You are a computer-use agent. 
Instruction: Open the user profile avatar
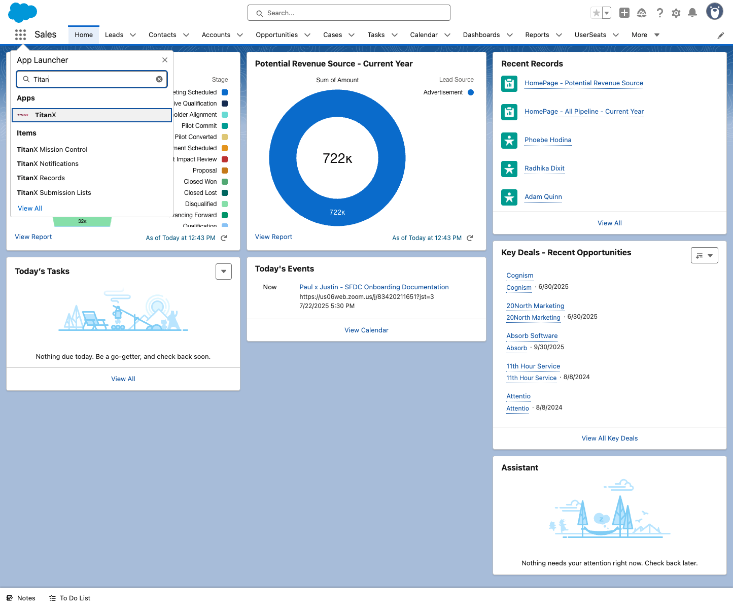tap(715, 12)
